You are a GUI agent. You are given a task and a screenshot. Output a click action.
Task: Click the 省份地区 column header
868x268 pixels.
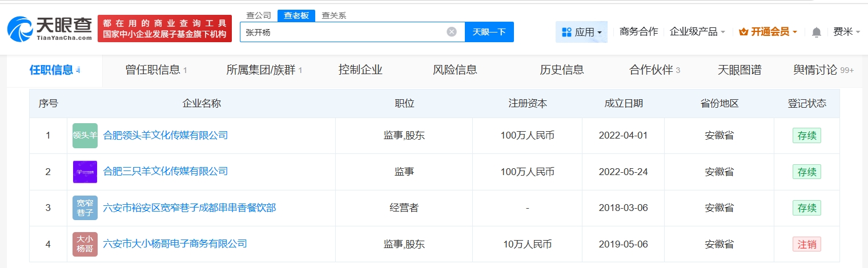coord(720,103)
